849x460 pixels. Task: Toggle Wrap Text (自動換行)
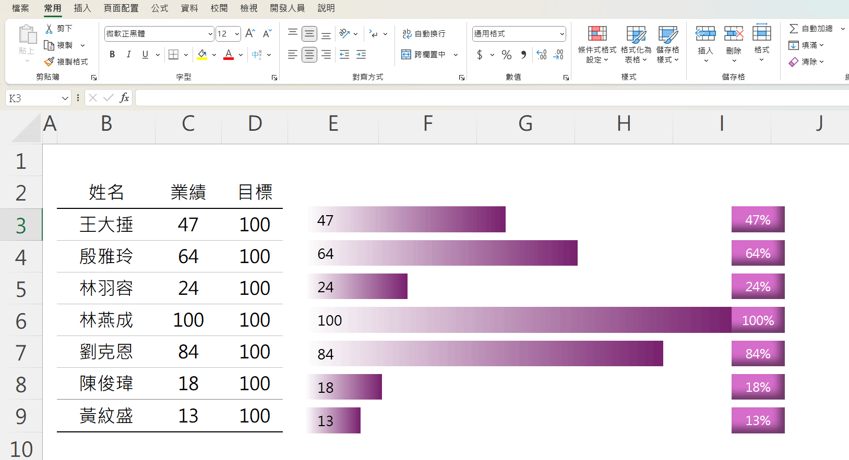coord(424,34)
